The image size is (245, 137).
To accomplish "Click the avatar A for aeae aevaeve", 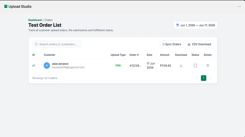I will click(47, 65).
